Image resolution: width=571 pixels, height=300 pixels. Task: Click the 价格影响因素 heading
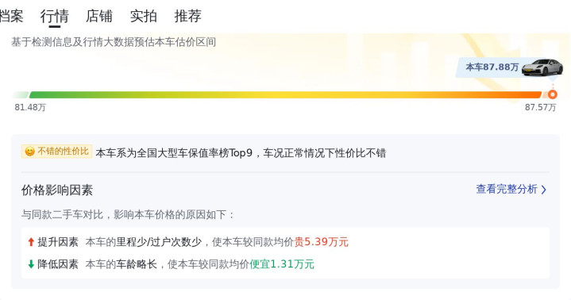coord(57,190)
